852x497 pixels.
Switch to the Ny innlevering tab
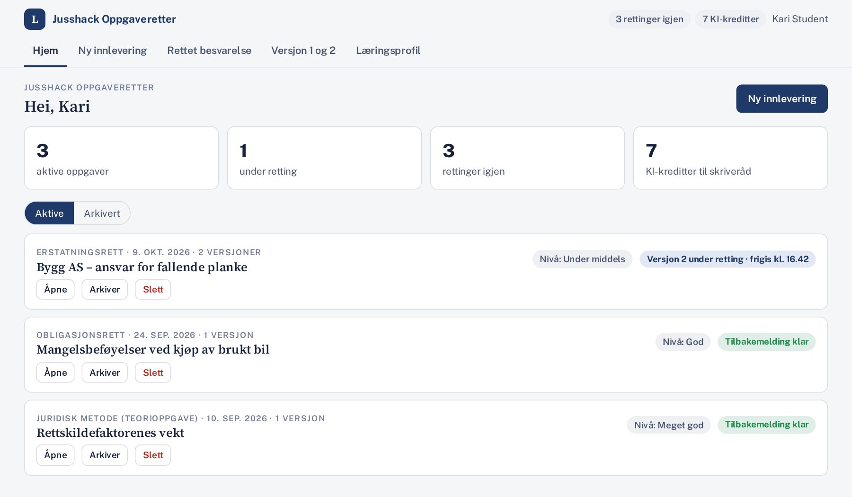click(113, 51)
